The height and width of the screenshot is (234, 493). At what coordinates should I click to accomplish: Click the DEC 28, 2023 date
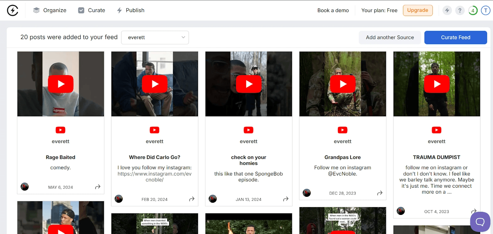click(343, 193)
